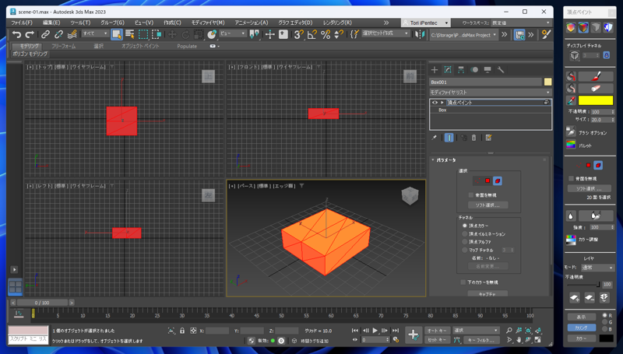
Task: Enable 下のカラーを無視 checkbox
Action: click(x=463, y=282)
